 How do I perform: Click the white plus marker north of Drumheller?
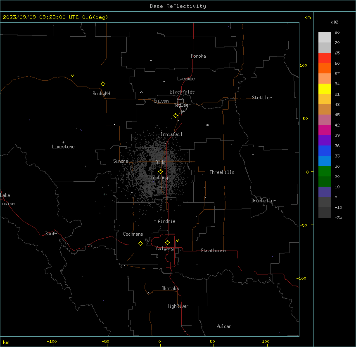coord(253,155)
